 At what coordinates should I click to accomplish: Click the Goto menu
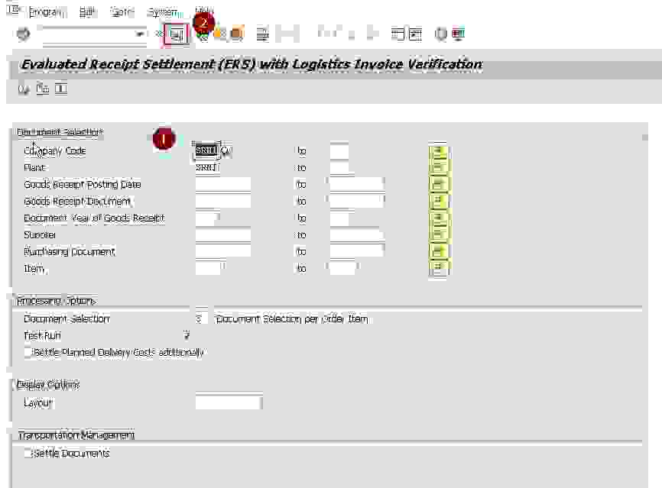click(122, 12)
